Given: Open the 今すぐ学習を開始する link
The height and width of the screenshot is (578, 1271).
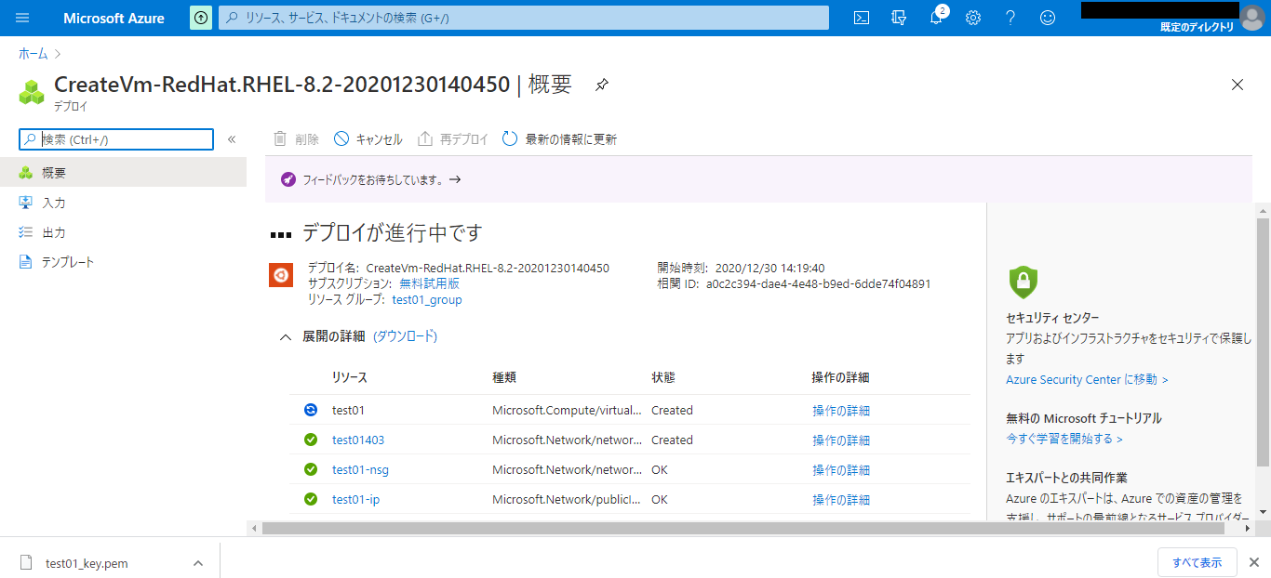Looking at the screenshot, I should point(1064,439).
